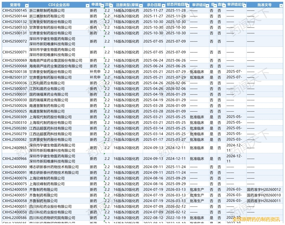The height and width of the screenshot is (225, 285).
Task: Select approval number cell 国药准字H20260010
Action: point(264,195)
